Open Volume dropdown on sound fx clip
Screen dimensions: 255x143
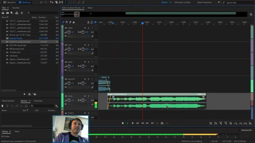click(x=109, y=77)
